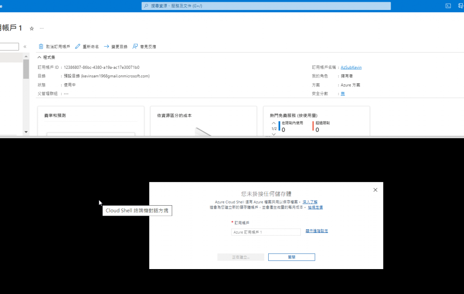Open Cloud Shell from the top bar icon
This screenshot has width=464, height=294.
tap(448, 6)
